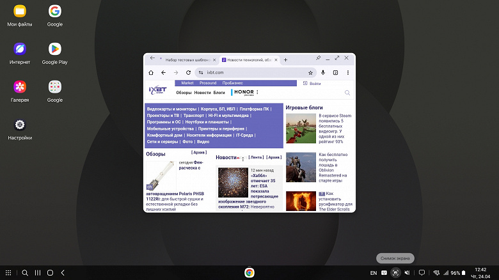Reload the ixbt.com page
Screen dimensions: 499x280
[188, 72]
